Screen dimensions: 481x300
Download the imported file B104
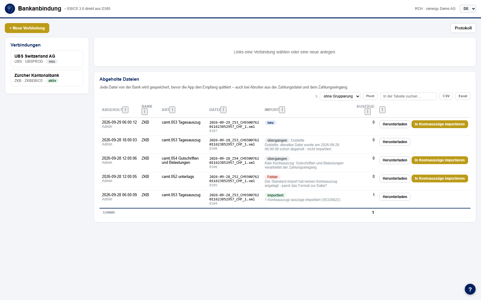395,197
